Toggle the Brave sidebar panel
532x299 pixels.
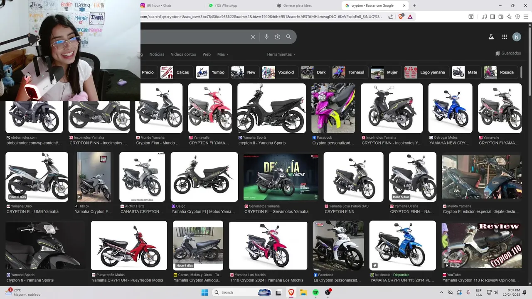[493, 17]
